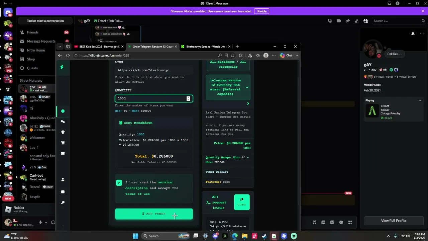Add friends to the Discord DM

357,21
